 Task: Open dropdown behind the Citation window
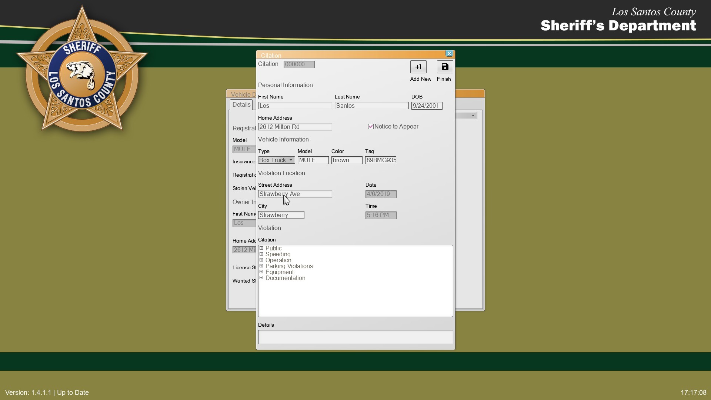tap(473, 116)
